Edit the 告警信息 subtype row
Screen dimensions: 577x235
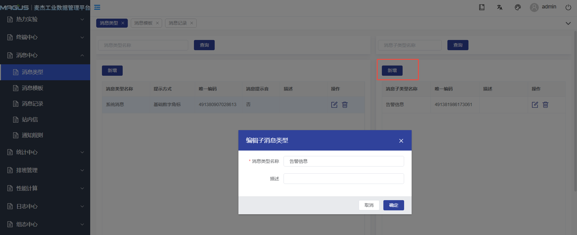[535, 105]
